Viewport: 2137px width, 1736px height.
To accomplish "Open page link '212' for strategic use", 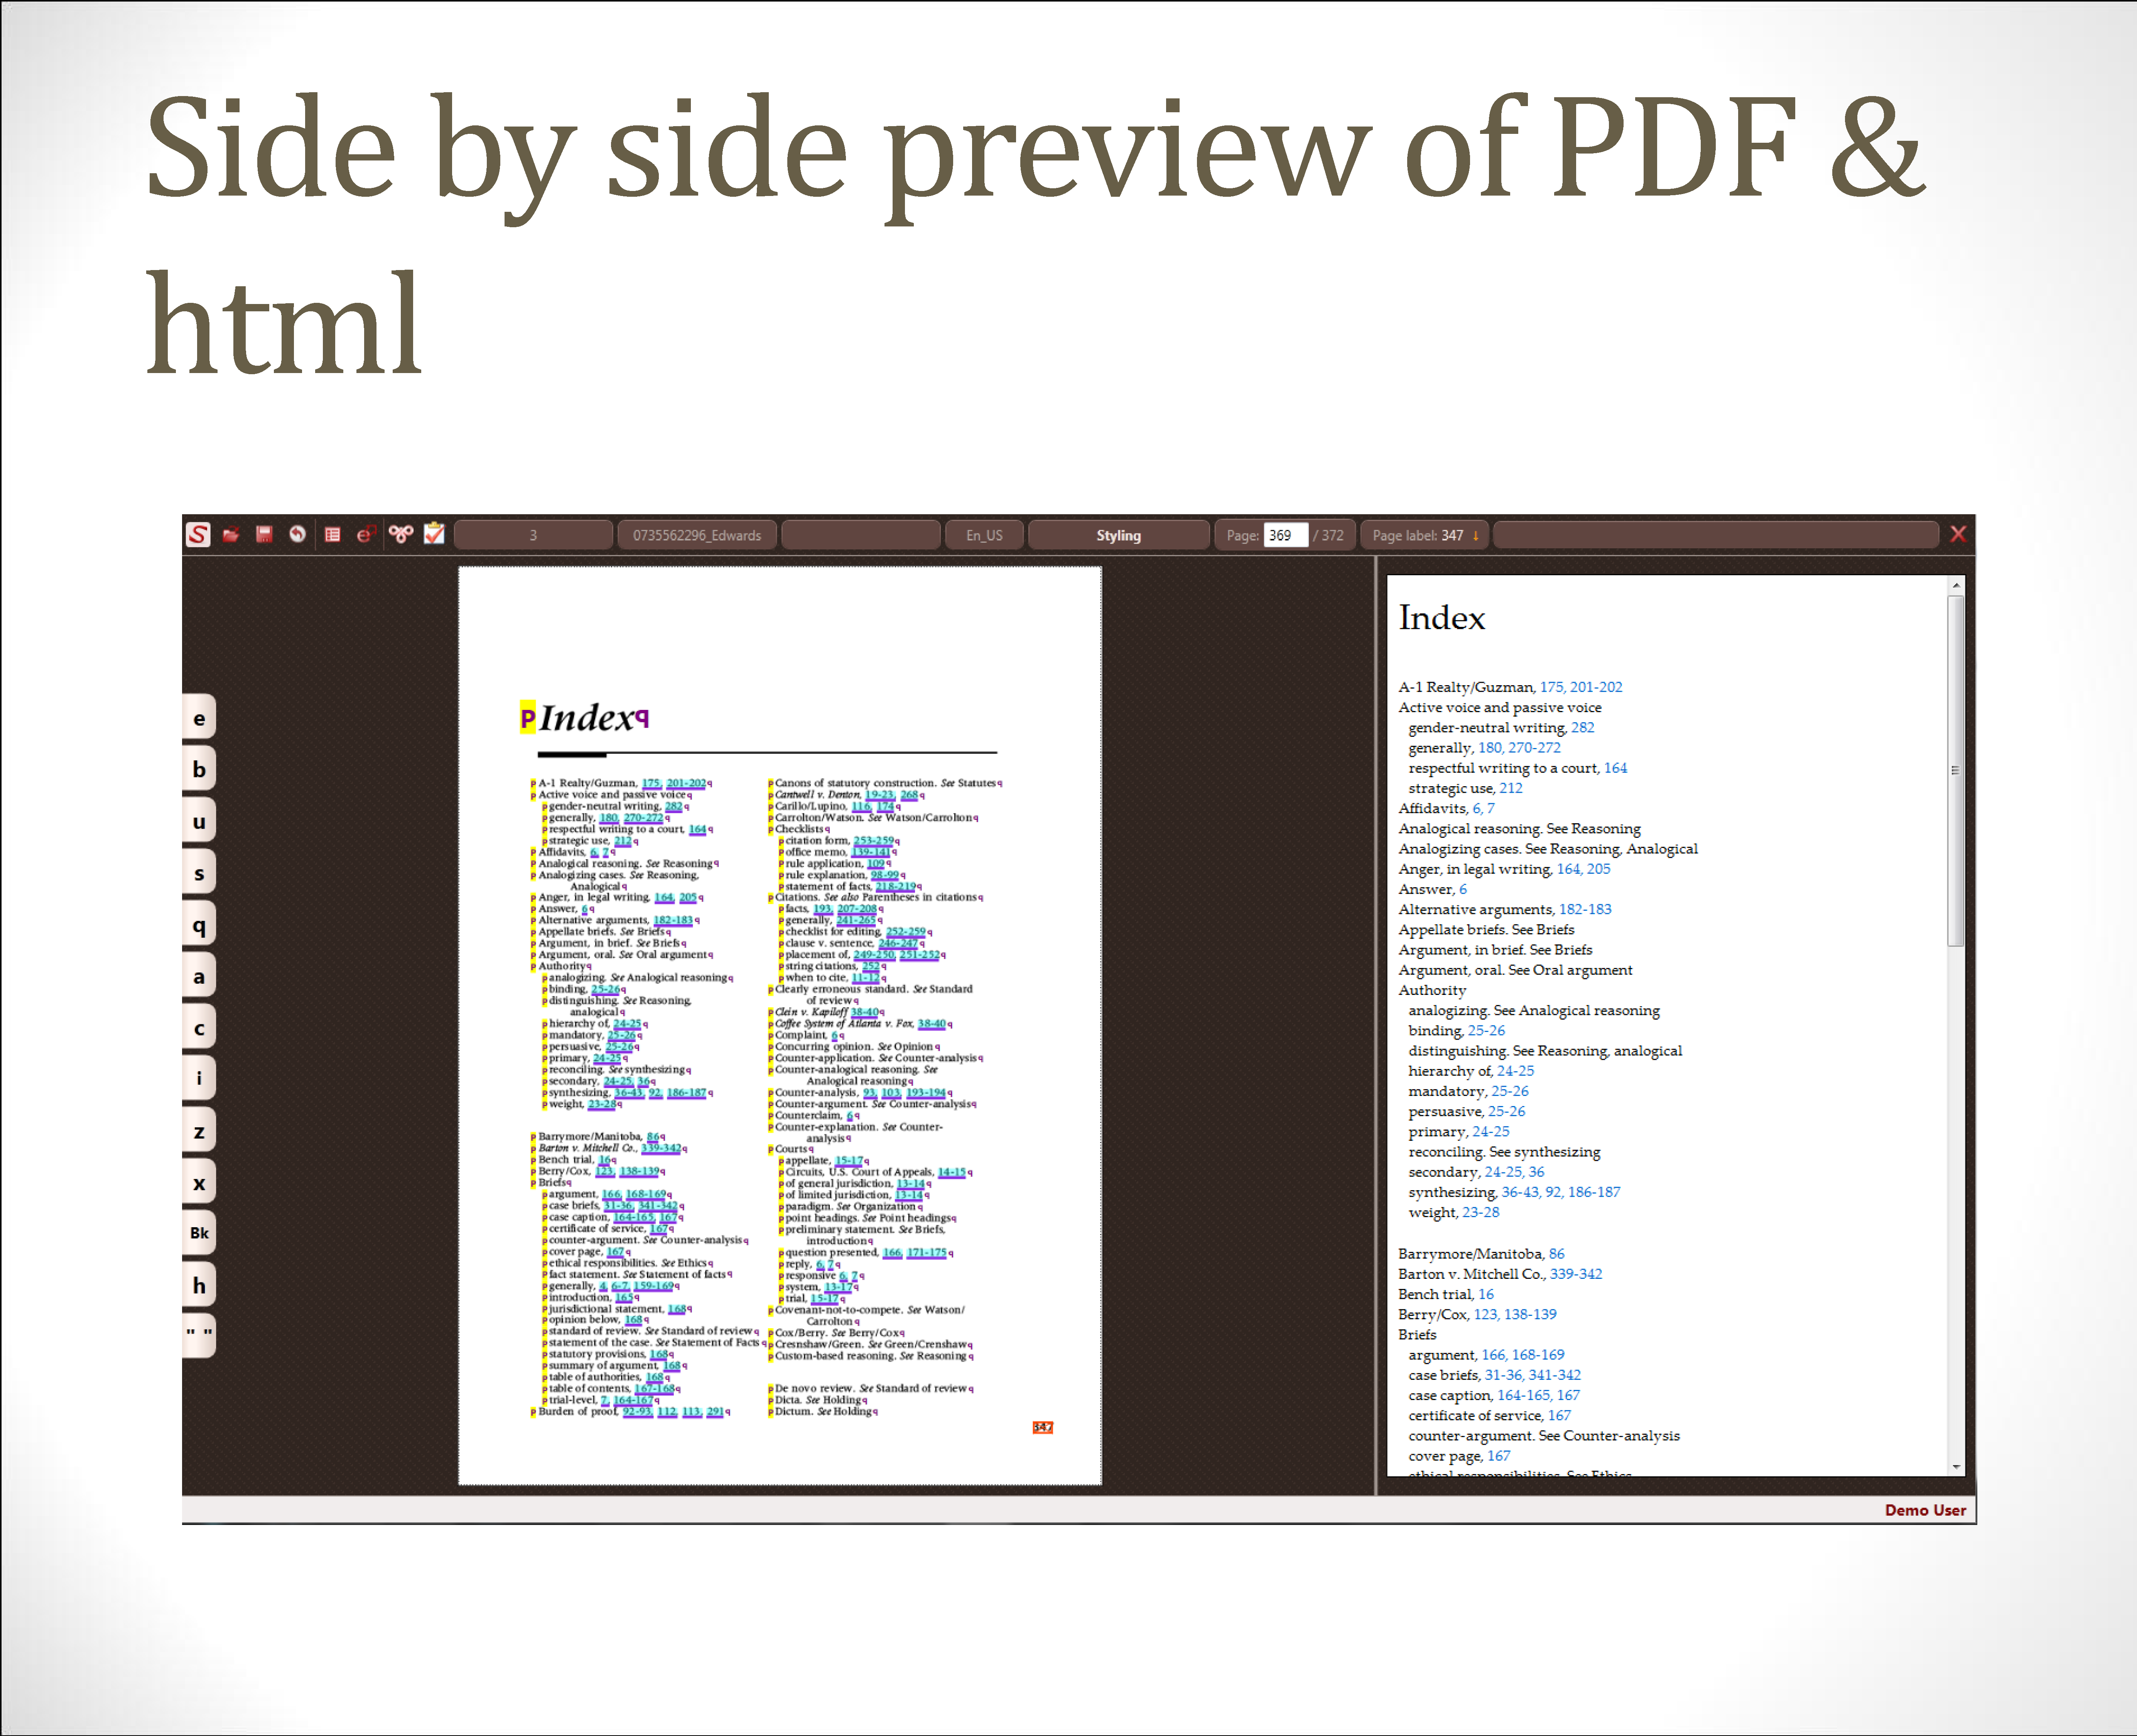I will tap(1511, 788).
